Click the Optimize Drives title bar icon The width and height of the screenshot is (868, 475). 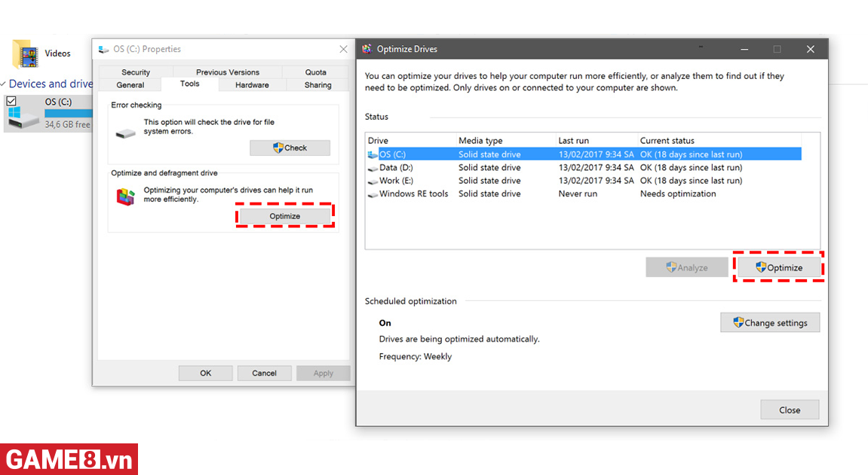(367, 49)
